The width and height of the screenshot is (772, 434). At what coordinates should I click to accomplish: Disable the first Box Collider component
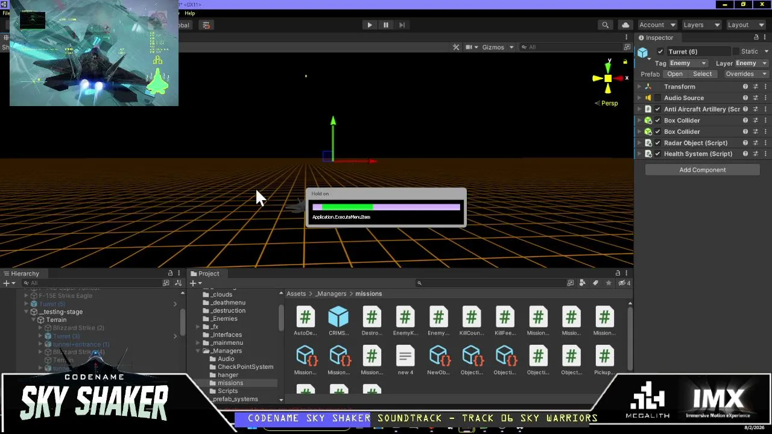(658, 121)
